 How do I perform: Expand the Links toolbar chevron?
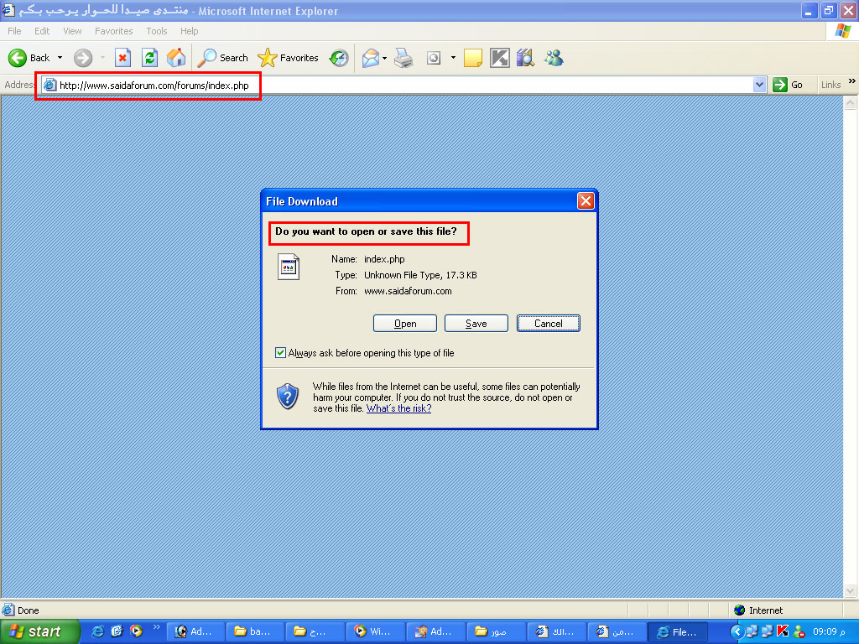tap(852, 81)
